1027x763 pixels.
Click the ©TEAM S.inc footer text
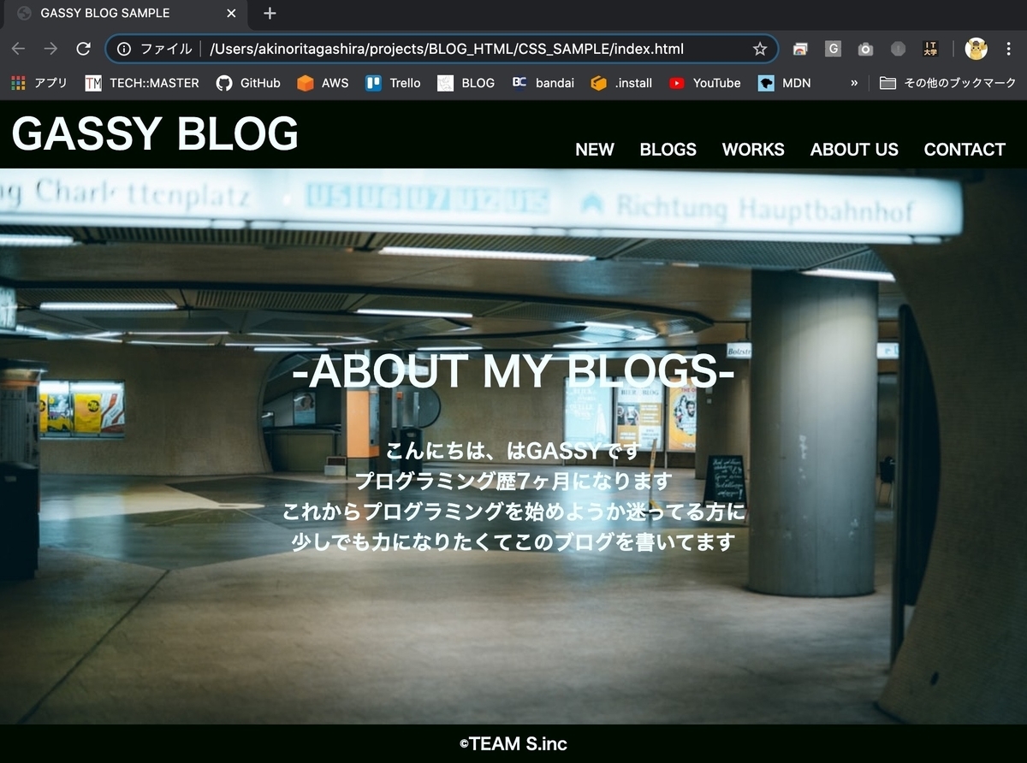click(x=513, y=744)
